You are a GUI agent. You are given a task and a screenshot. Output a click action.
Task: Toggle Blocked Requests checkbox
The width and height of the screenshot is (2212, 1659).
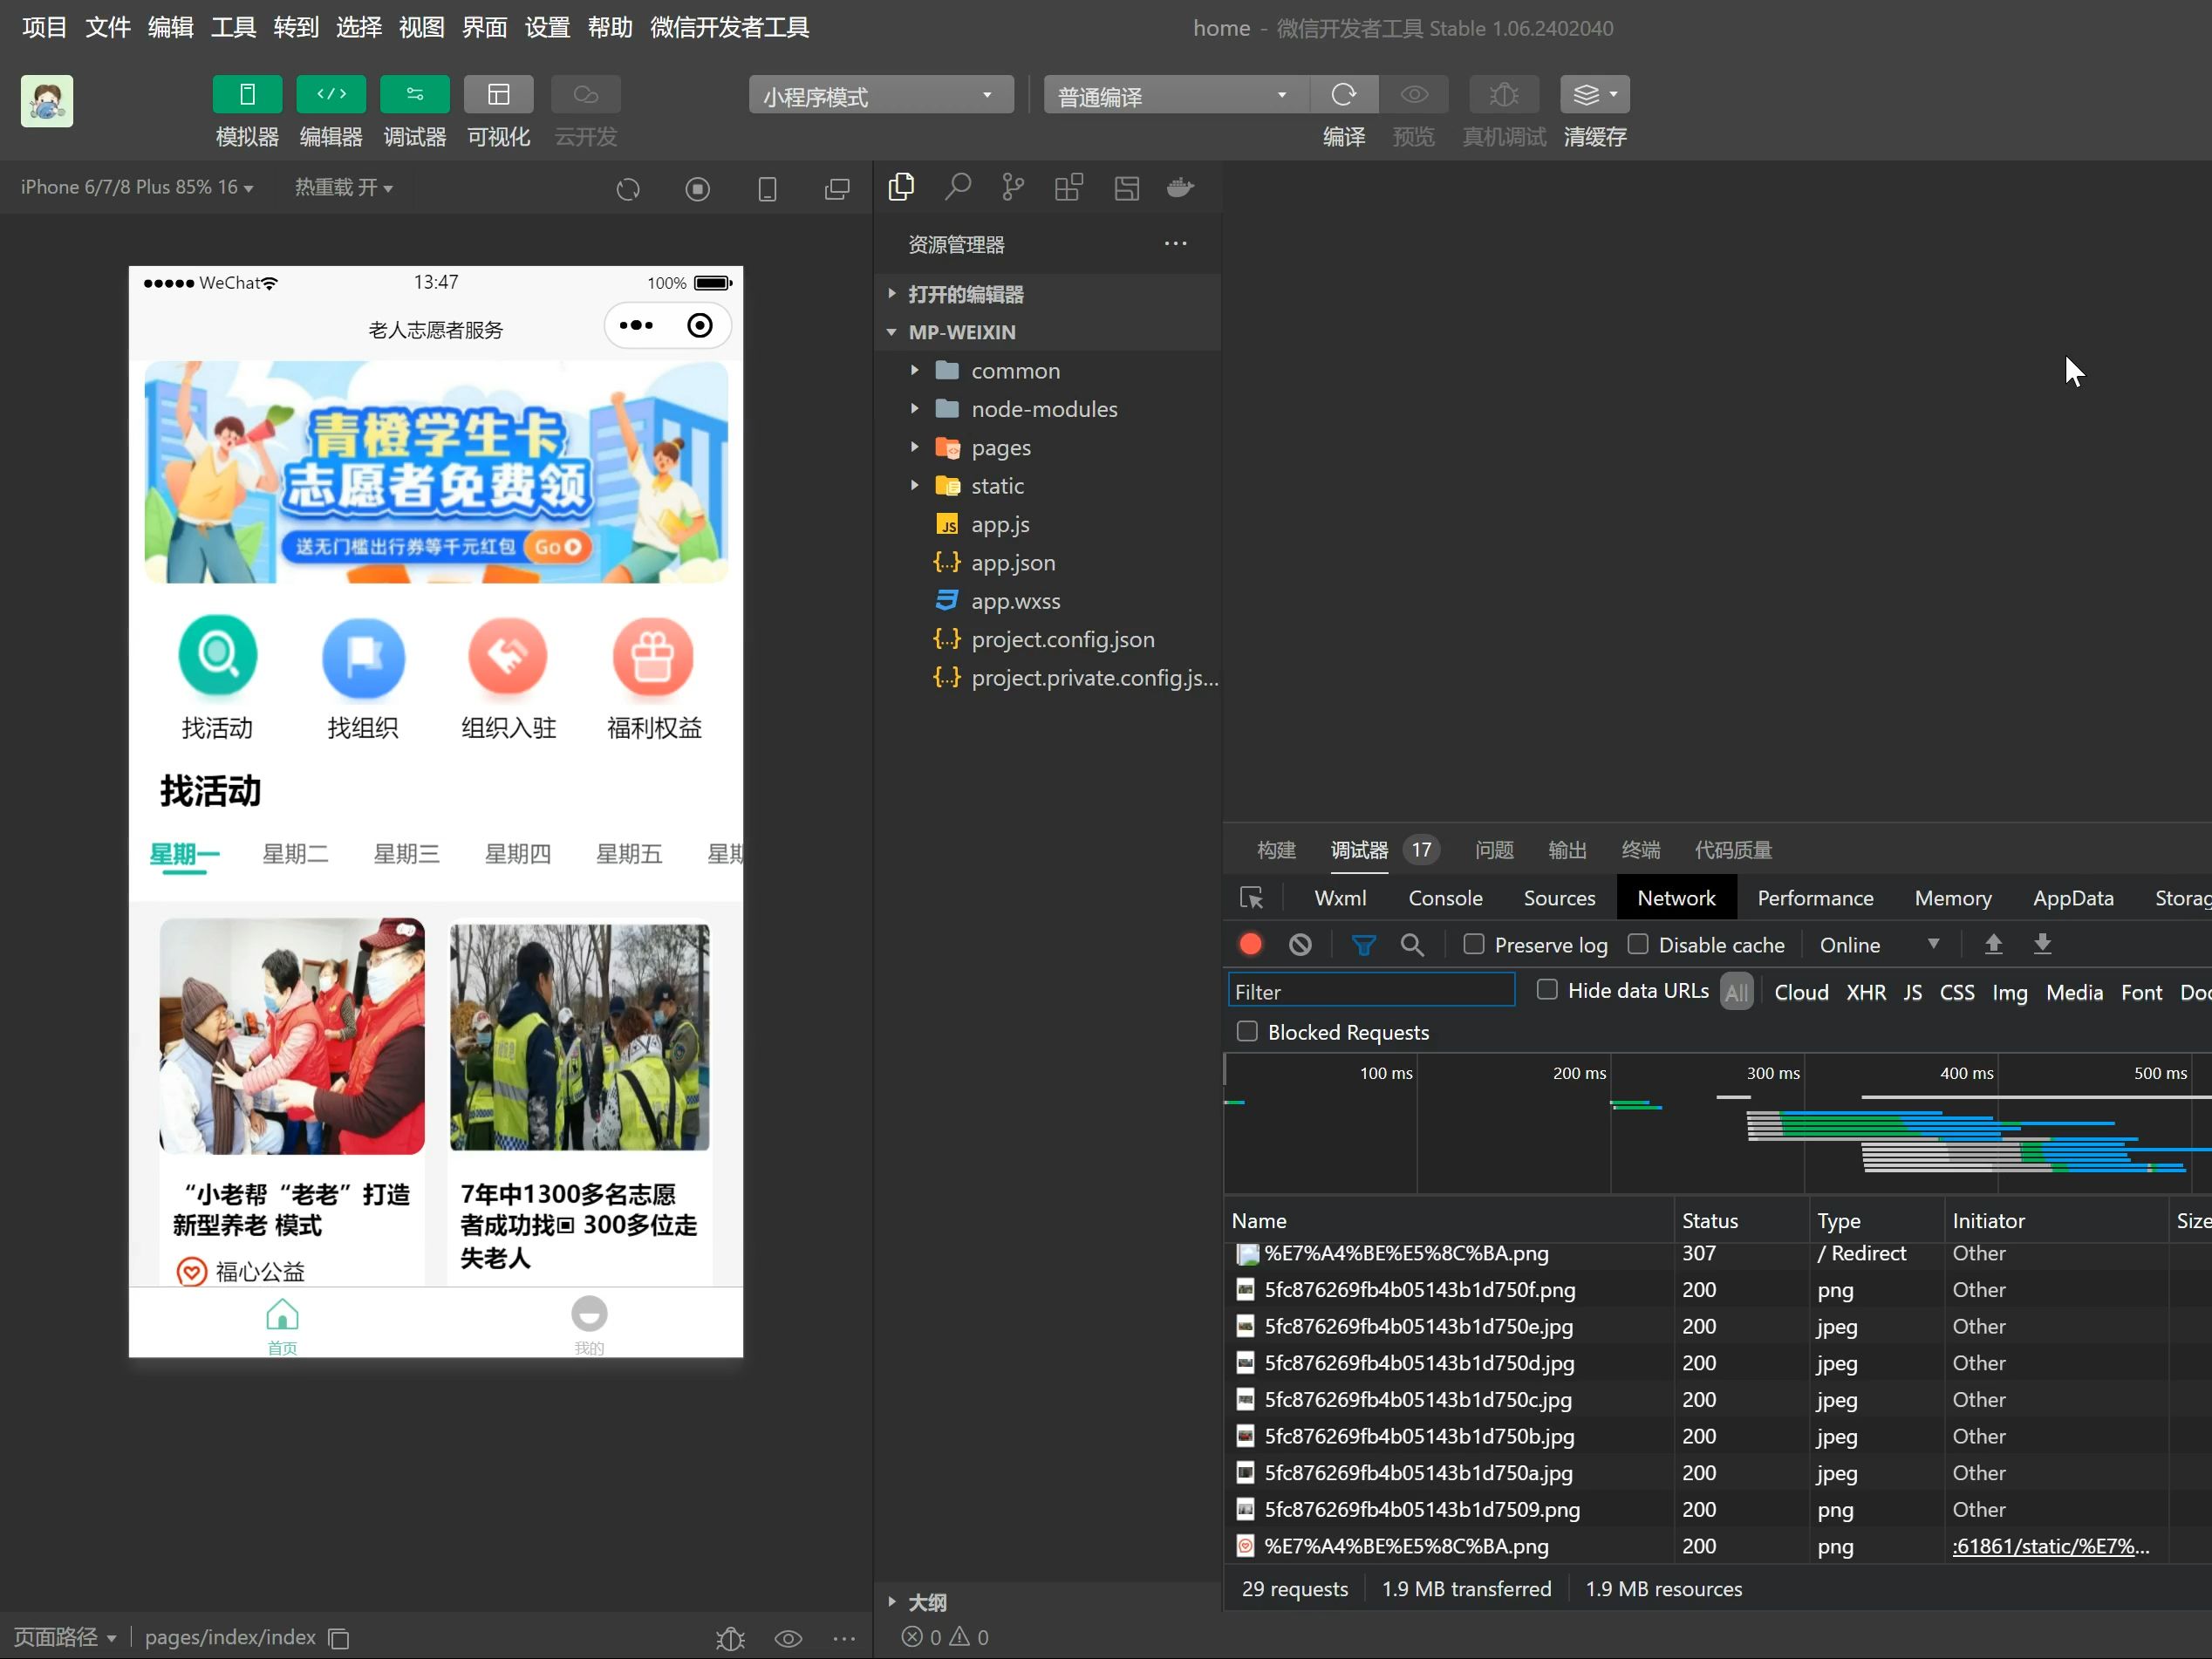click(x=1247, y=1032)
